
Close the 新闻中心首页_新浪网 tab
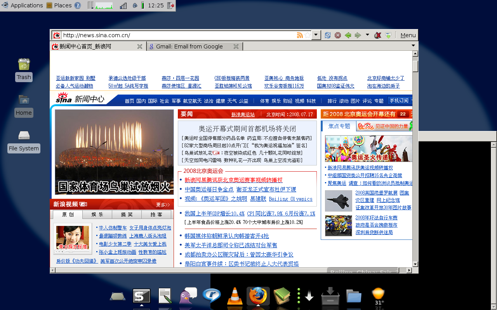tap(140, 46)
